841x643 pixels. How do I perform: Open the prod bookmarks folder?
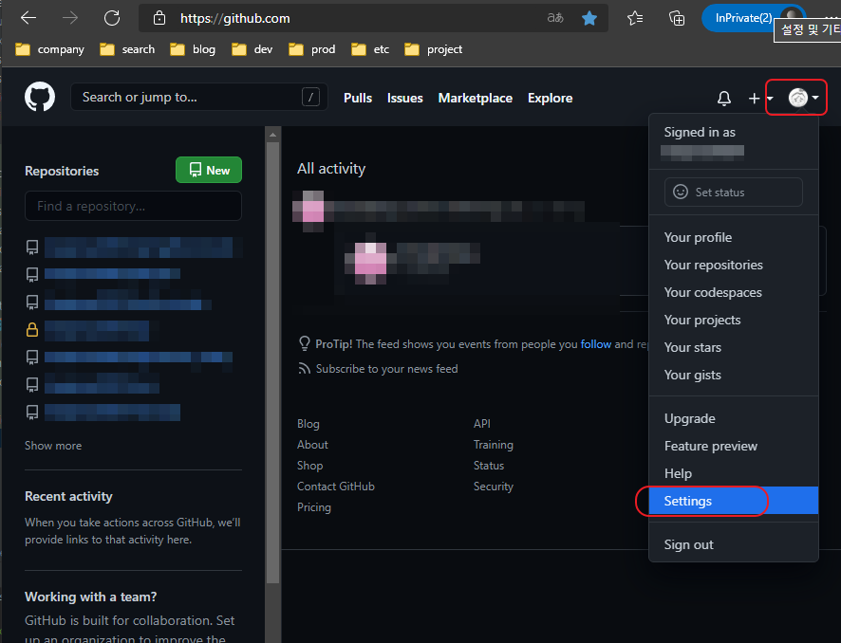click(x=311, y=49)
